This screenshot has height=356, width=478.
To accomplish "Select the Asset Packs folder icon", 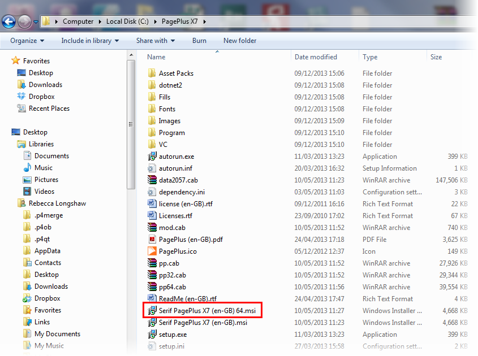I will coord(152,73).
